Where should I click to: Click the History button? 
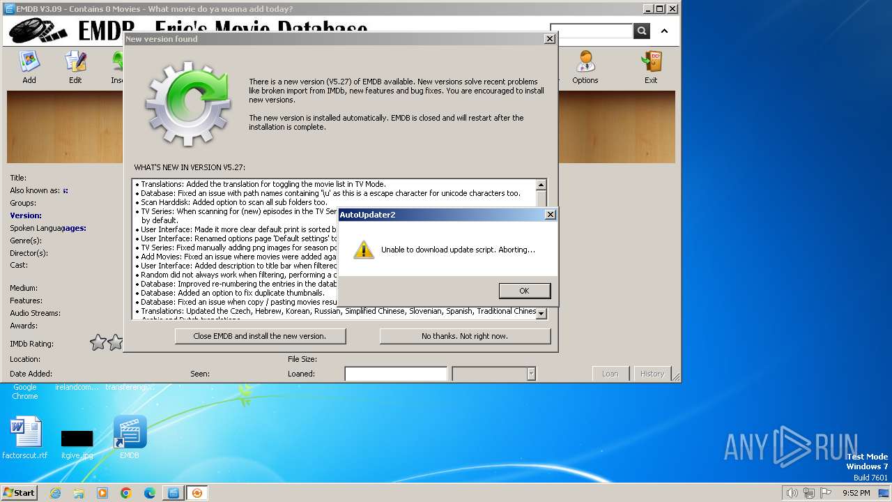pos(652,374)
